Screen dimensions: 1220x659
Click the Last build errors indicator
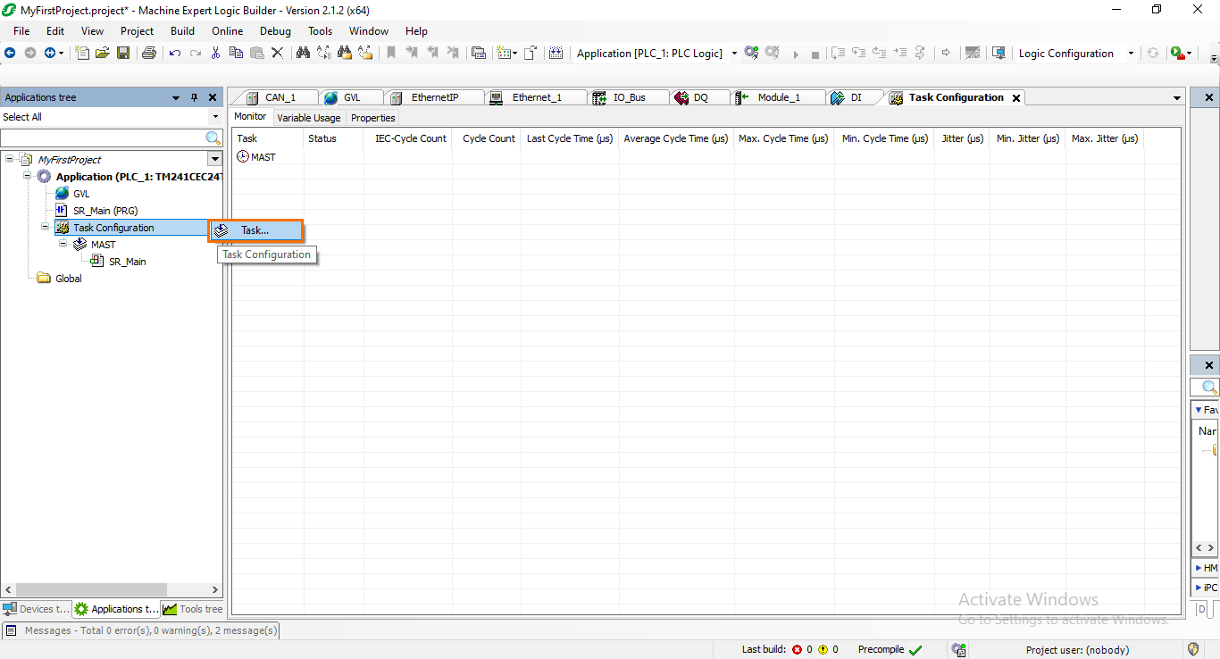tap(802, 649)
